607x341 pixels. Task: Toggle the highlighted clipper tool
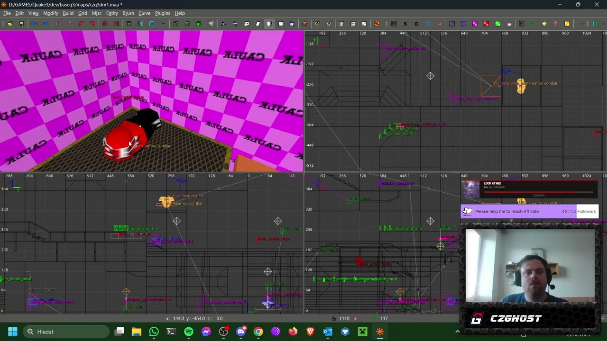[269, 24]
